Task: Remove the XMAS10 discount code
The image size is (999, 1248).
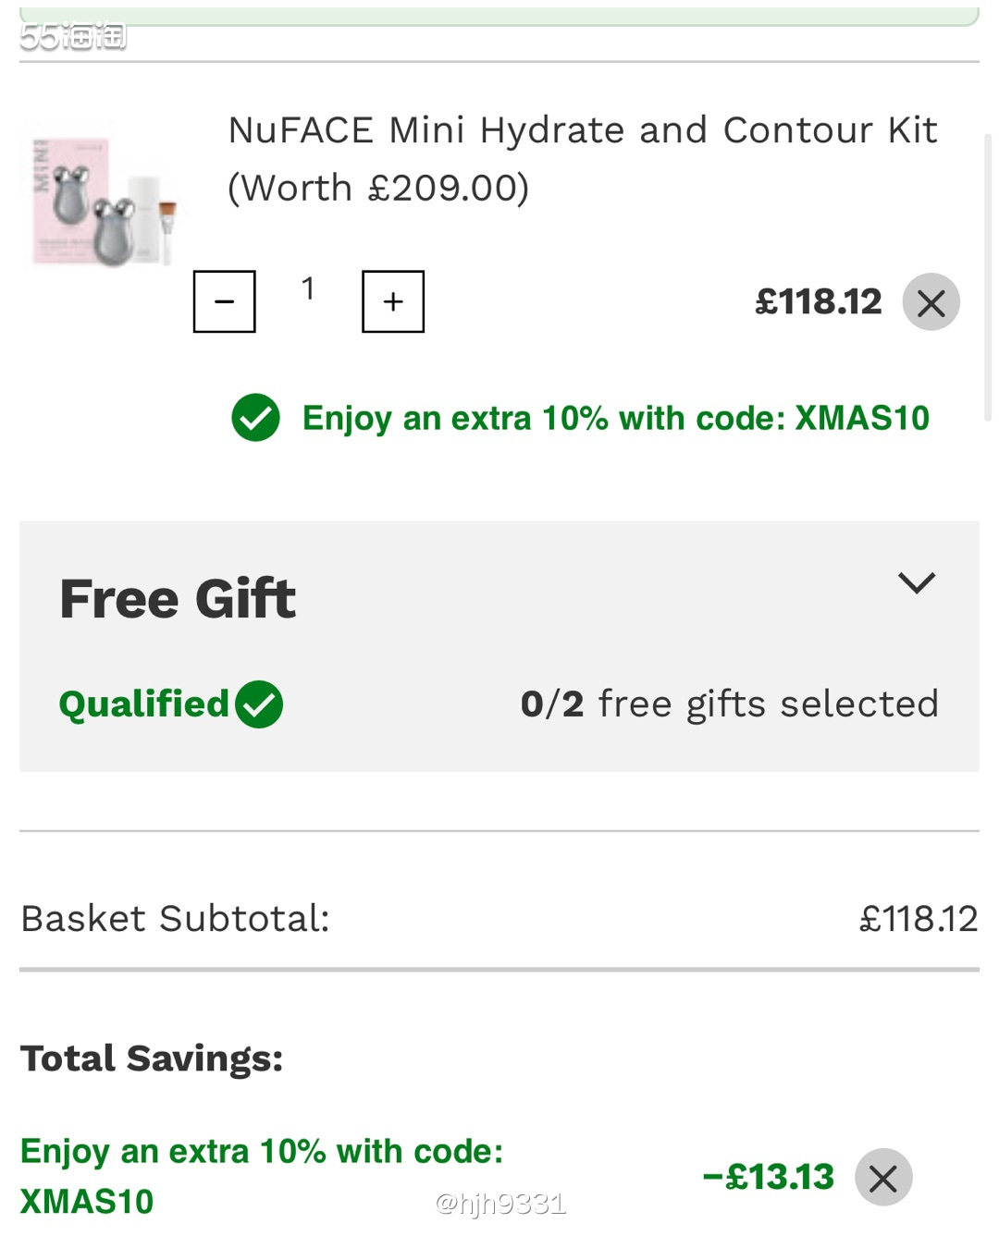Action: point(882,1178)
